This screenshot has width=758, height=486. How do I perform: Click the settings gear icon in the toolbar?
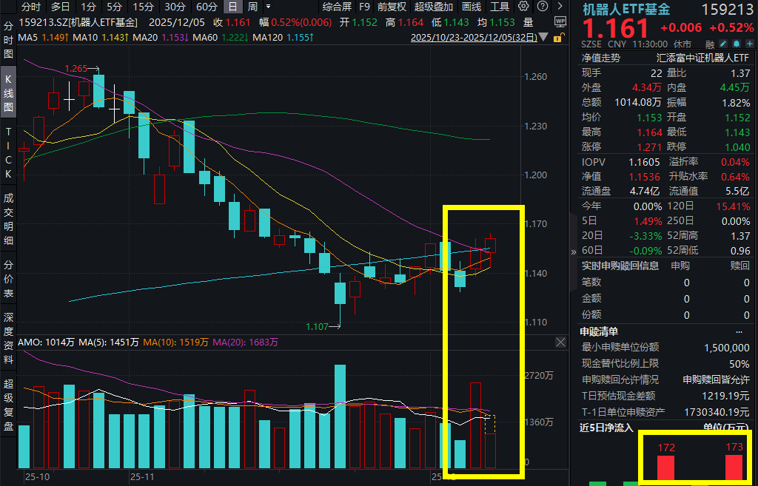[x=523, y=7]
